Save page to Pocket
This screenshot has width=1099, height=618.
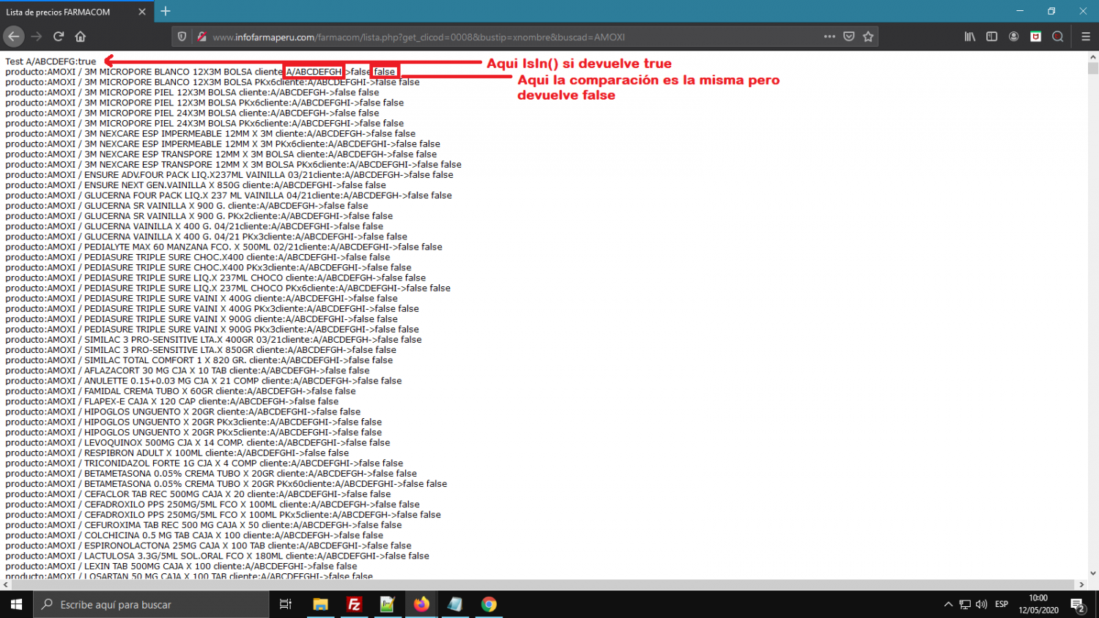(x=848, y=37)
